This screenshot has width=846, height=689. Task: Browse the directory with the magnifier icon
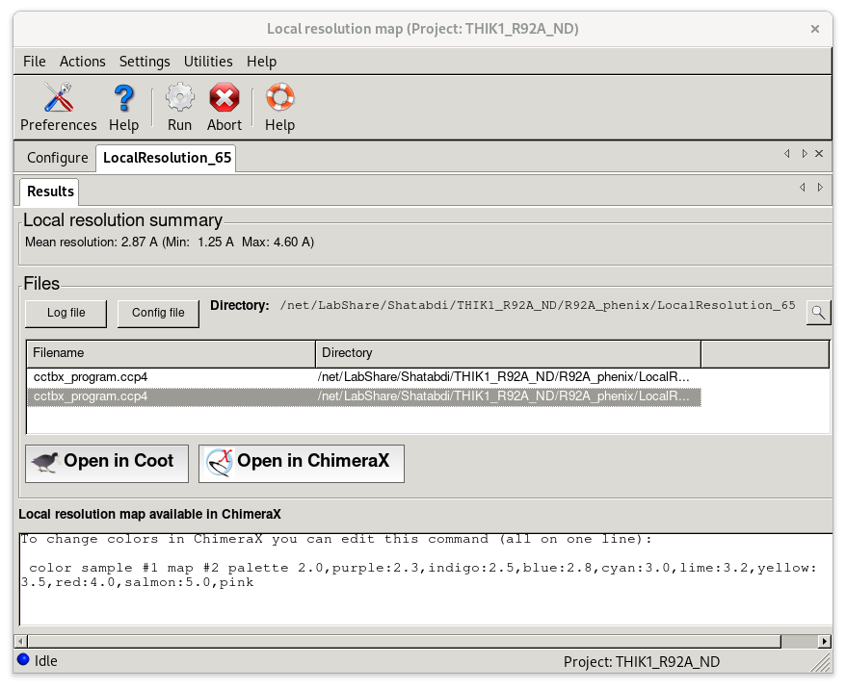click(818, 312)
